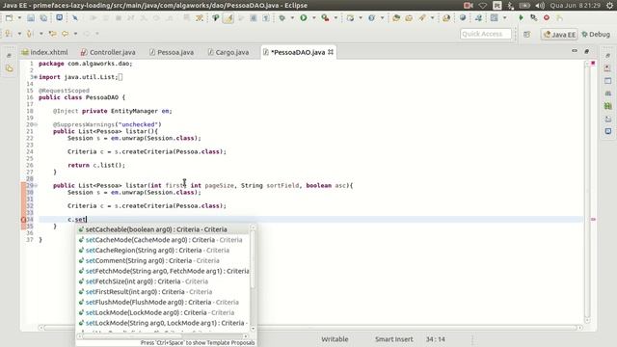The width and height of the screenshot is (617, 347).
Task: Toggle Mark Occurrences highlighter icon
Action: pyautogui.click(x=228, y=17)
